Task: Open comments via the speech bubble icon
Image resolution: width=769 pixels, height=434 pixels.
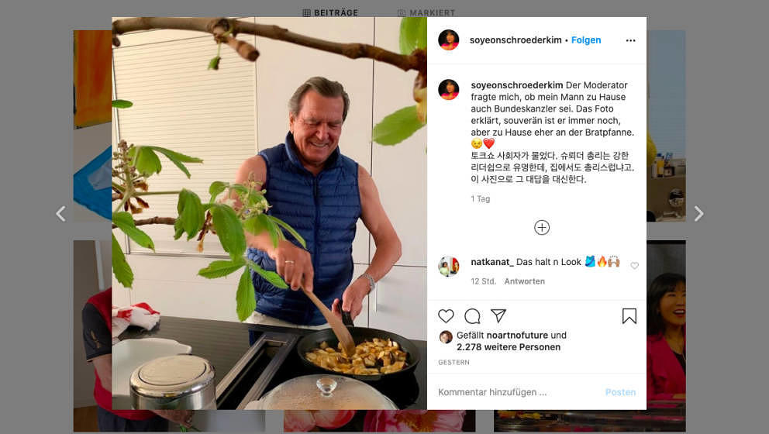Action: [x=472, y=316]
